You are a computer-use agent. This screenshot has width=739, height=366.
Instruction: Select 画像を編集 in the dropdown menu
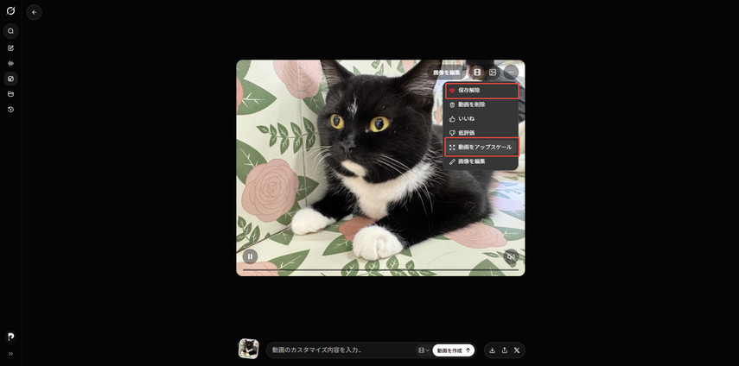(x=481, y=161)
